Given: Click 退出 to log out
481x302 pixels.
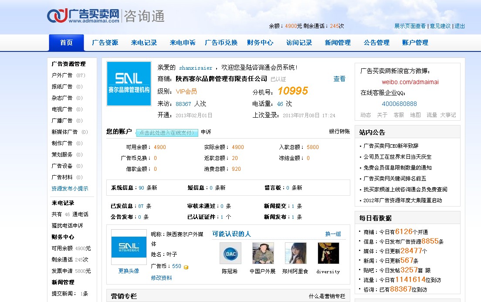Looking at the screenshot, I should point(460,26).
